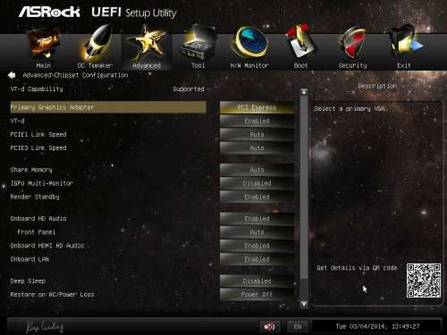The width and height of the screenshot is (447, 335).
Task: Click the VT-d Capability label
Action: 37,89
